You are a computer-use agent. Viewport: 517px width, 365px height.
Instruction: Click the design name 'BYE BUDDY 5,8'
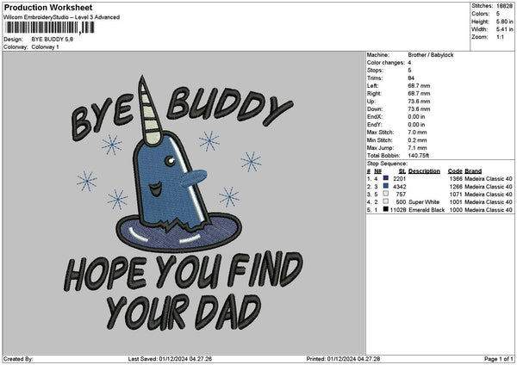pyautogui.click(x=53, y=40)
